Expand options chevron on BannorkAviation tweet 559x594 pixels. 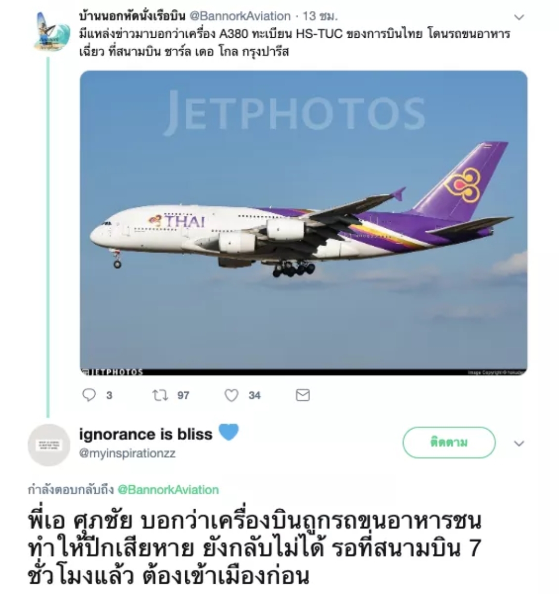[519, 17]
